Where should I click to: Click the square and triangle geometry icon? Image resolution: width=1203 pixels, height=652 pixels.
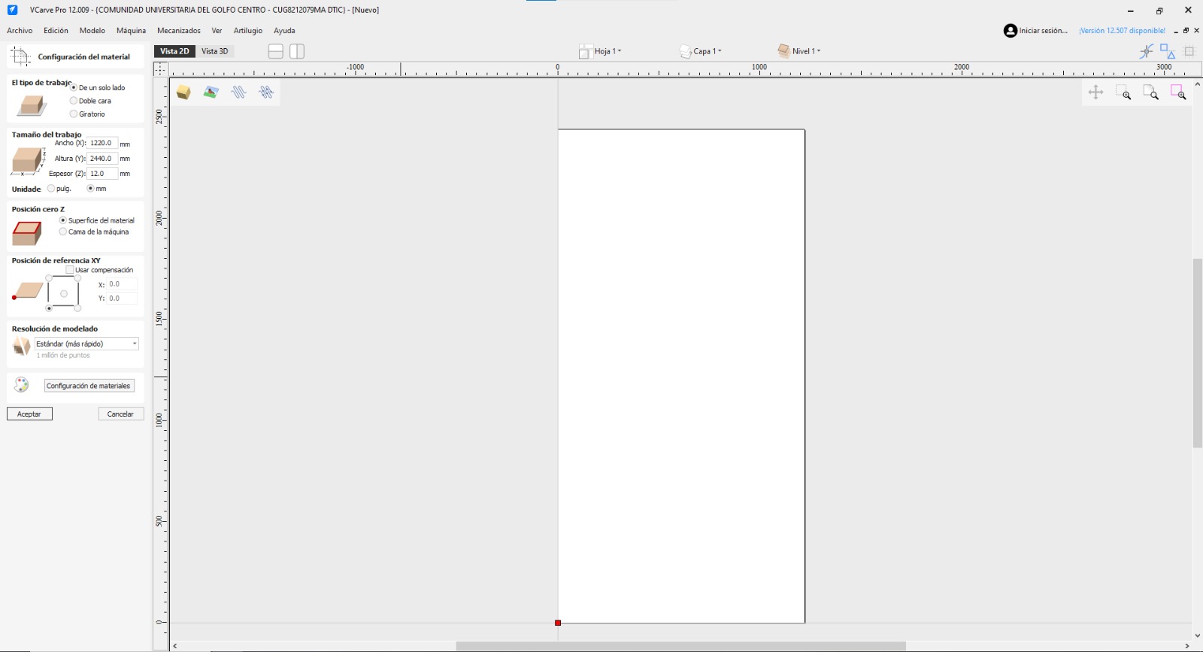tap(1168, 51)
